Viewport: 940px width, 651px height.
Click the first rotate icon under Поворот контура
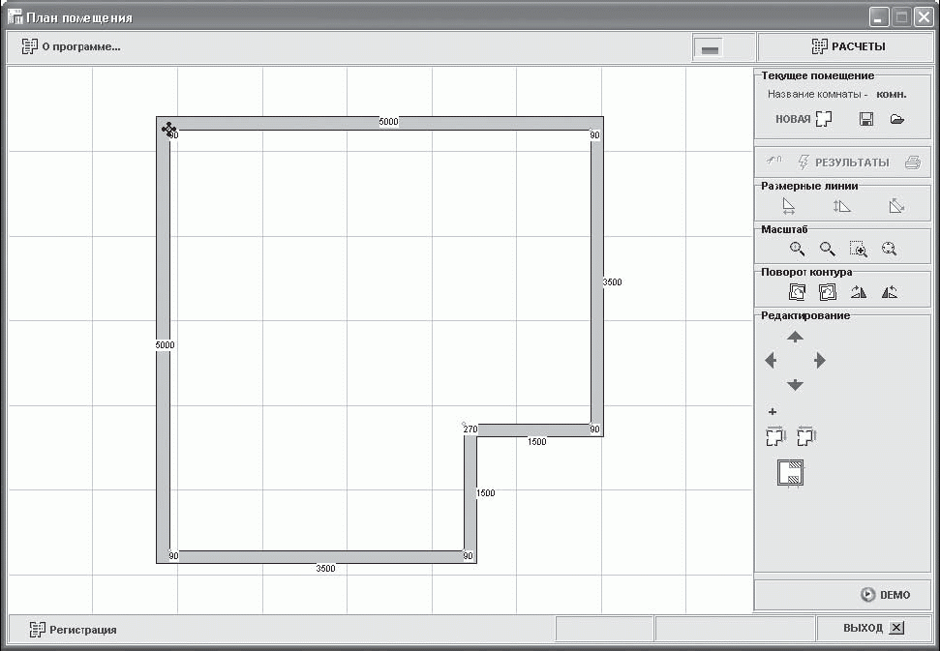pos(797,292)
